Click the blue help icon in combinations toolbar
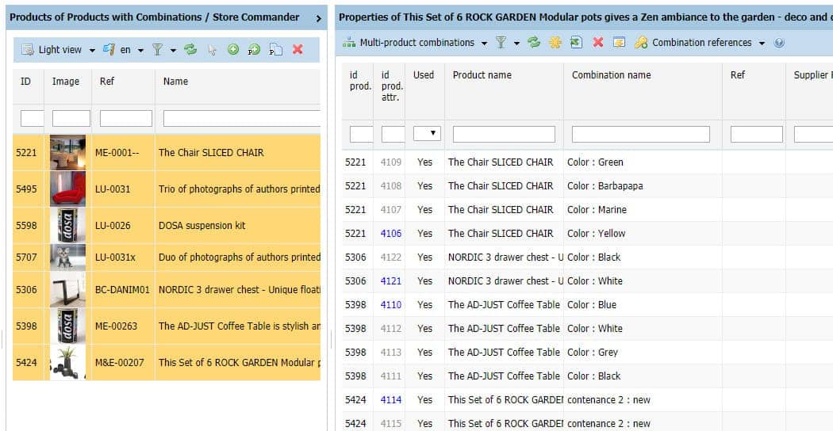This screenshot has height=431, width=833. [x=779, y=43]
